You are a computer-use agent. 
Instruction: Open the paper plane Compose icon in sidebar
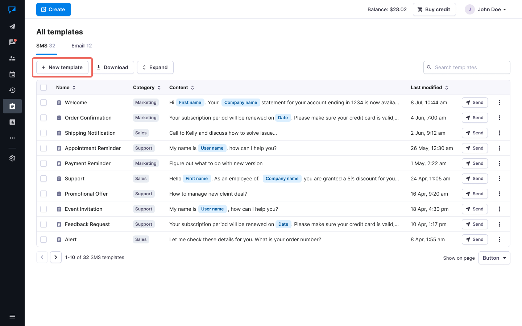pos(12,26)
